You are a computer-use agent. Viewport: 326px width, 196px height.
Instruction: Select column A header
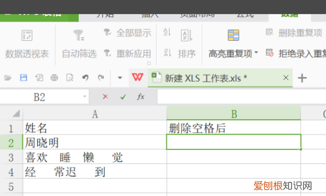95,114
